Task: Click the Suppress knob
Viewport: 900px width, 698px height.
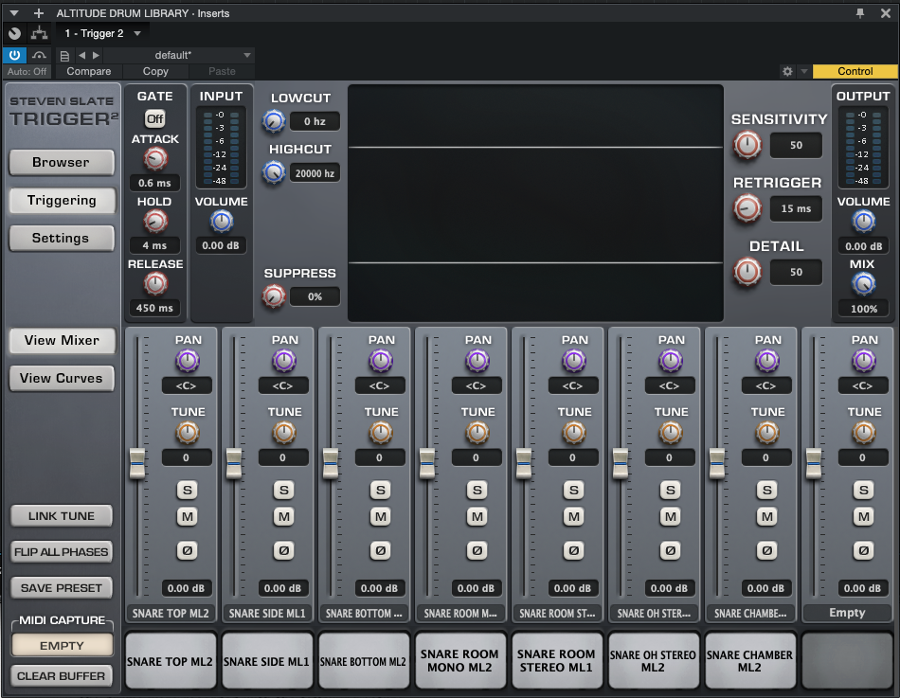Action: (x=274, y=296)
